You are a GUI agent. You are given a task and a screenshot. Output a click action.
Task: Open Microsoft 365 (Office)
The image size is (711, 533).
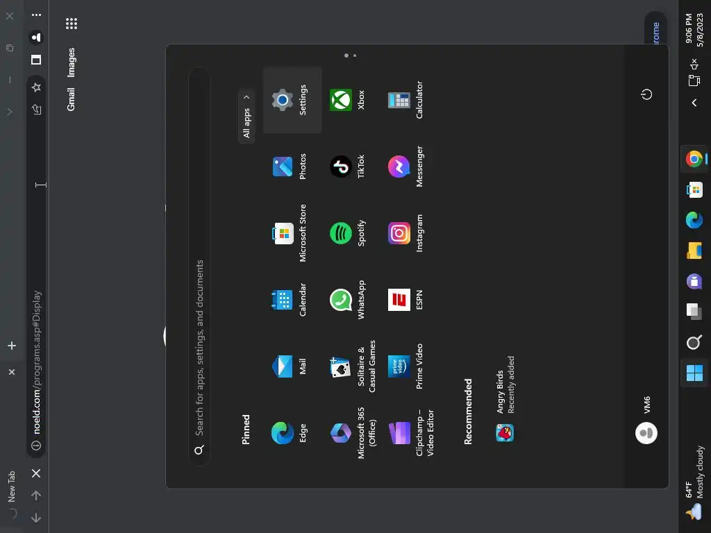click(x=353, y=433)
